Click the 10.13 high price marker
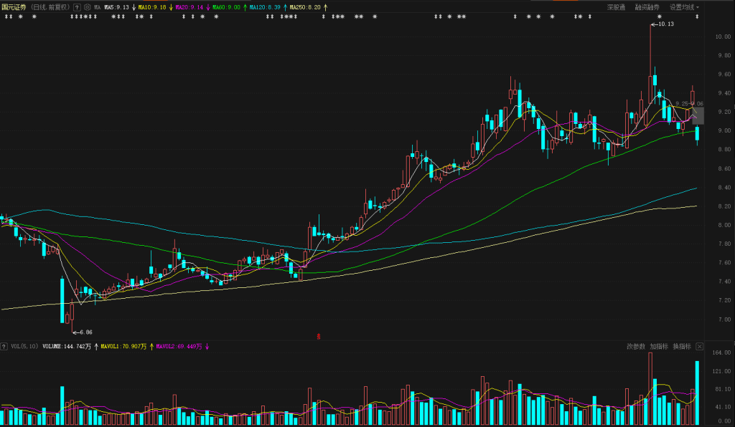The width and height of the screenshot is (735, 427). click(665, 24)
